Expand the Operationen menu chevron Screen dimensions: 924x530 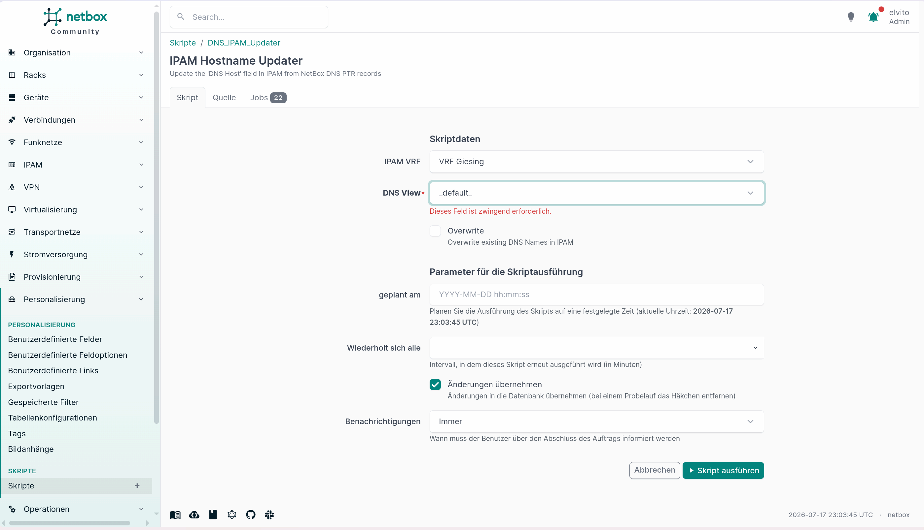coord(141,509)
